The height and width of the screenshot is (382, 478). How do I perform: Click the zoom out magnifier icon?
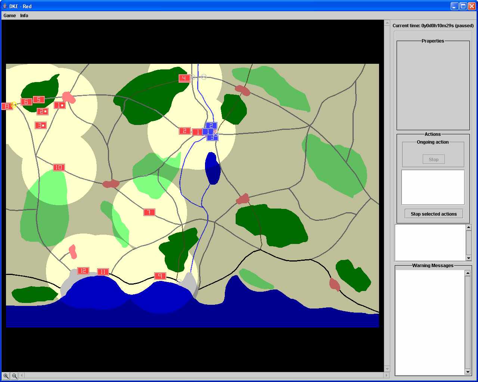click(x=15, y=376)
